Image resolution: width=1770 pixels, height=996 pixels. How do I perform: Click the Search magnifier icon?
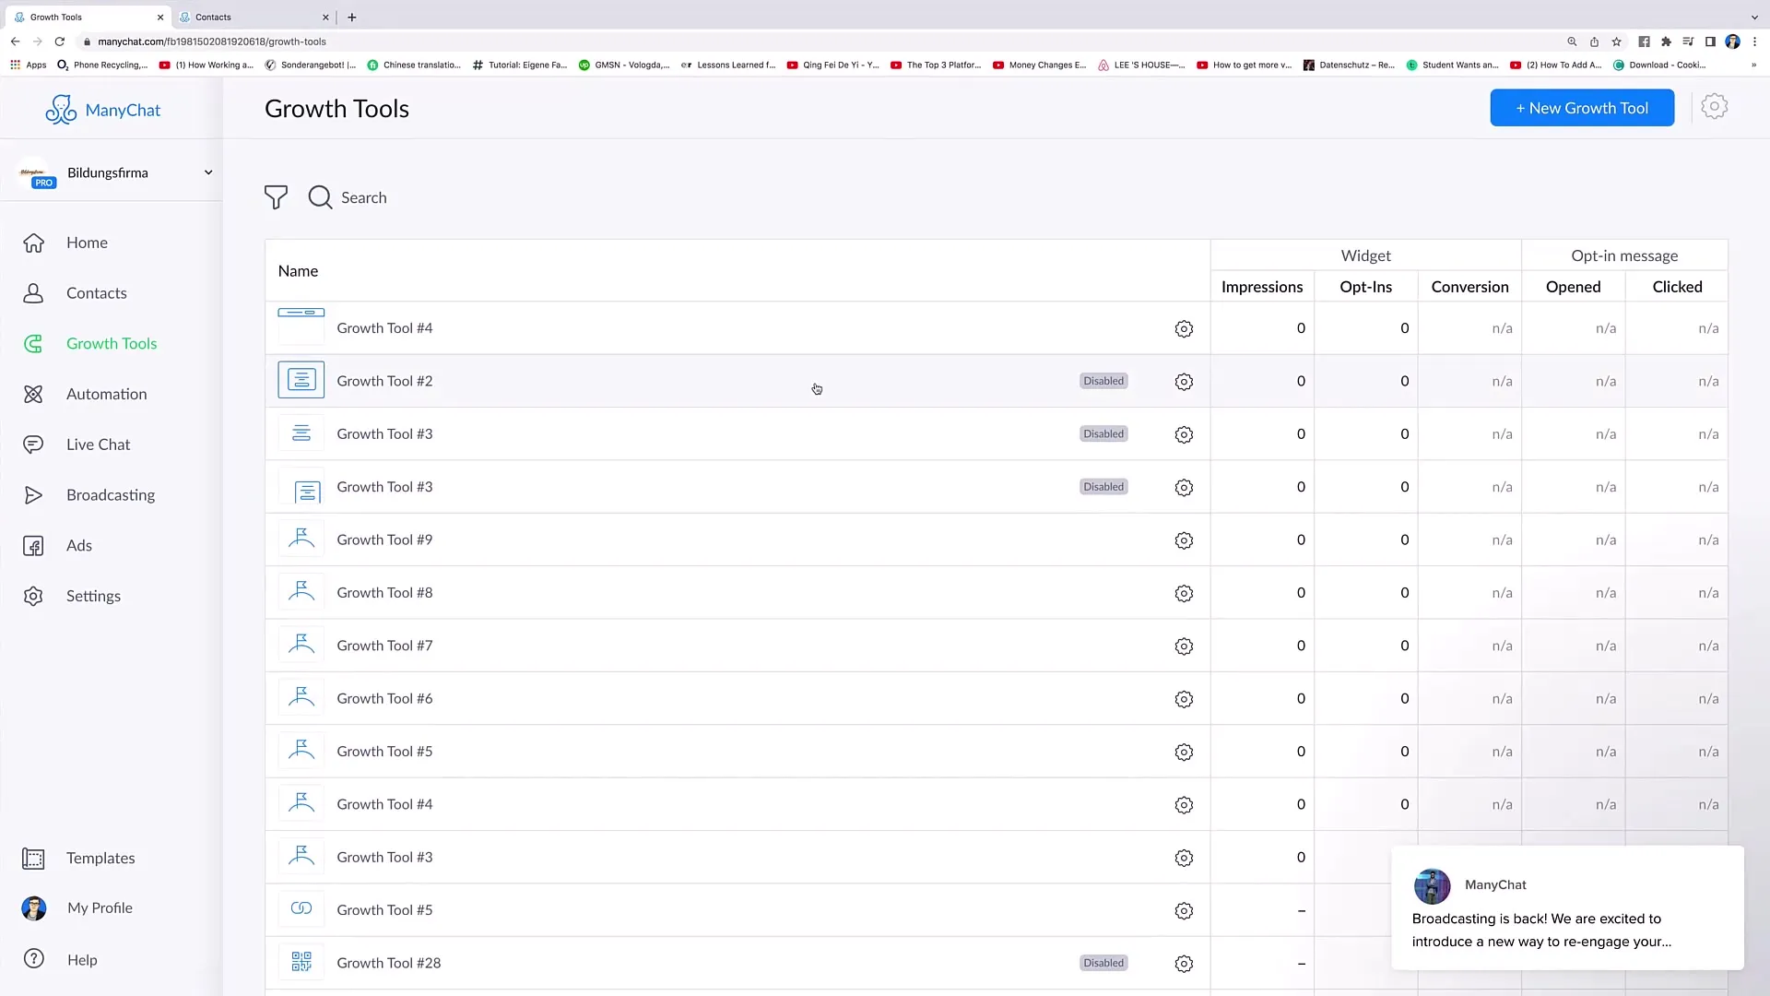pyautogui.click(x=320, y=197)
